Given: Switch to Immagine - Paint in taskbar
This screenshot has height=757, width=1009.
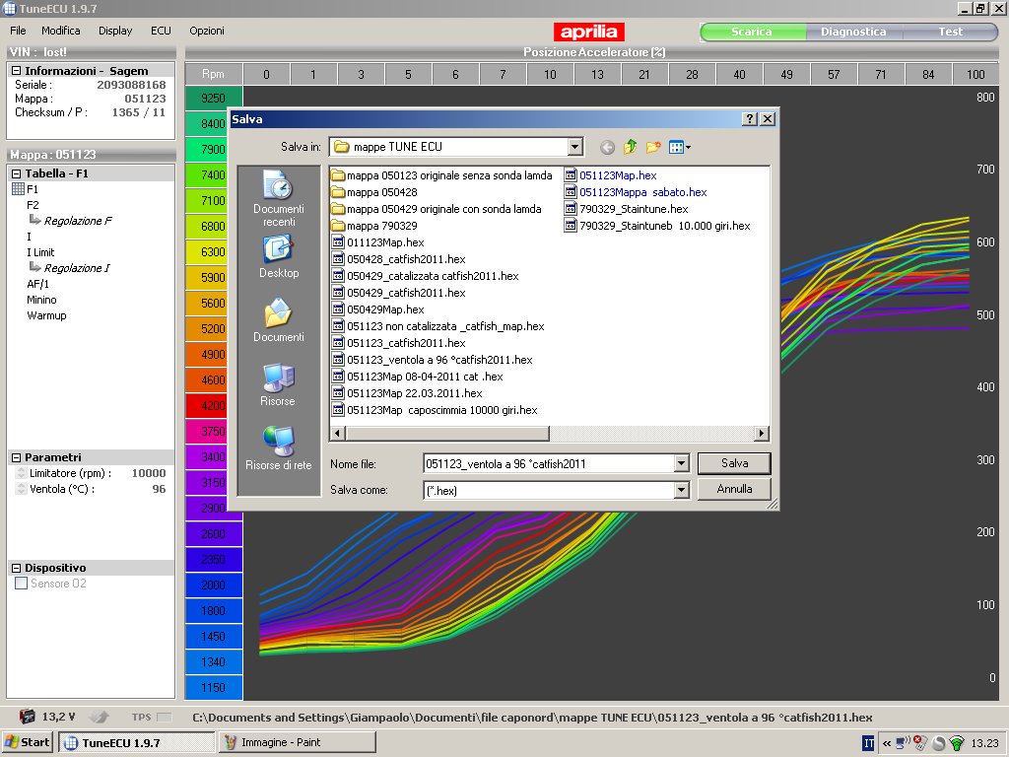Looking at the screenshot, I should [x=298, y=742].
